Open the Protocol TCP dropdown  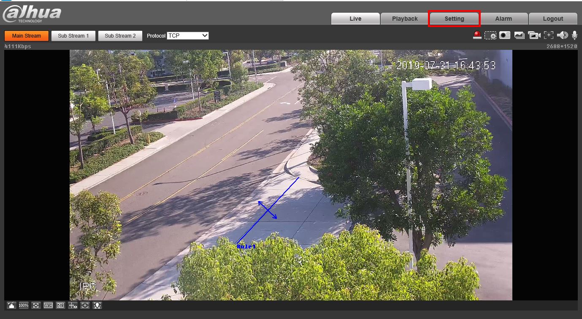pos(188,35)
